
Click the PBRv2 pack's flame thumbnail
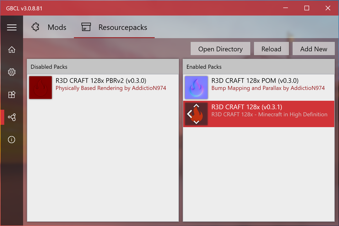pyautogui.click(x=40, y=87)
